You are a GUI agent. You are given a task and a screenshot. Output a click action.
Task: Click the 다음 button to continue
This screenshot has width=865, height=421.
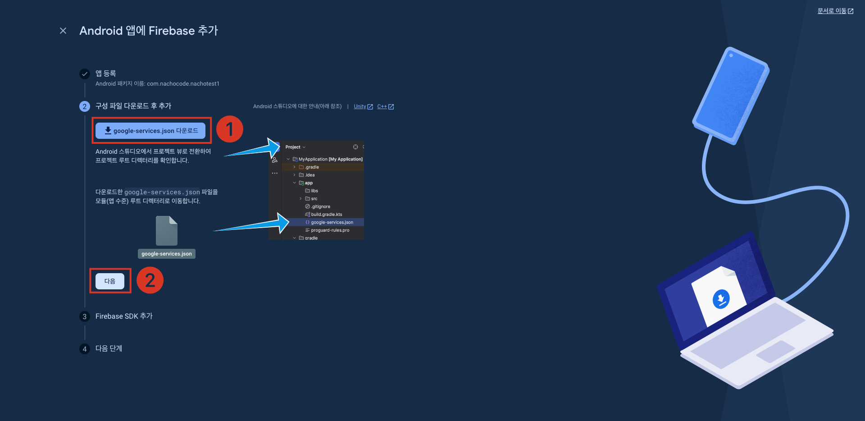(x=110, y=281)
